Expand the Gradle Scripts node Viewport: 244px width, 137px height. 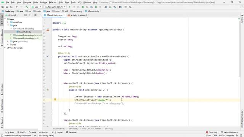click(x=5, y=48)
